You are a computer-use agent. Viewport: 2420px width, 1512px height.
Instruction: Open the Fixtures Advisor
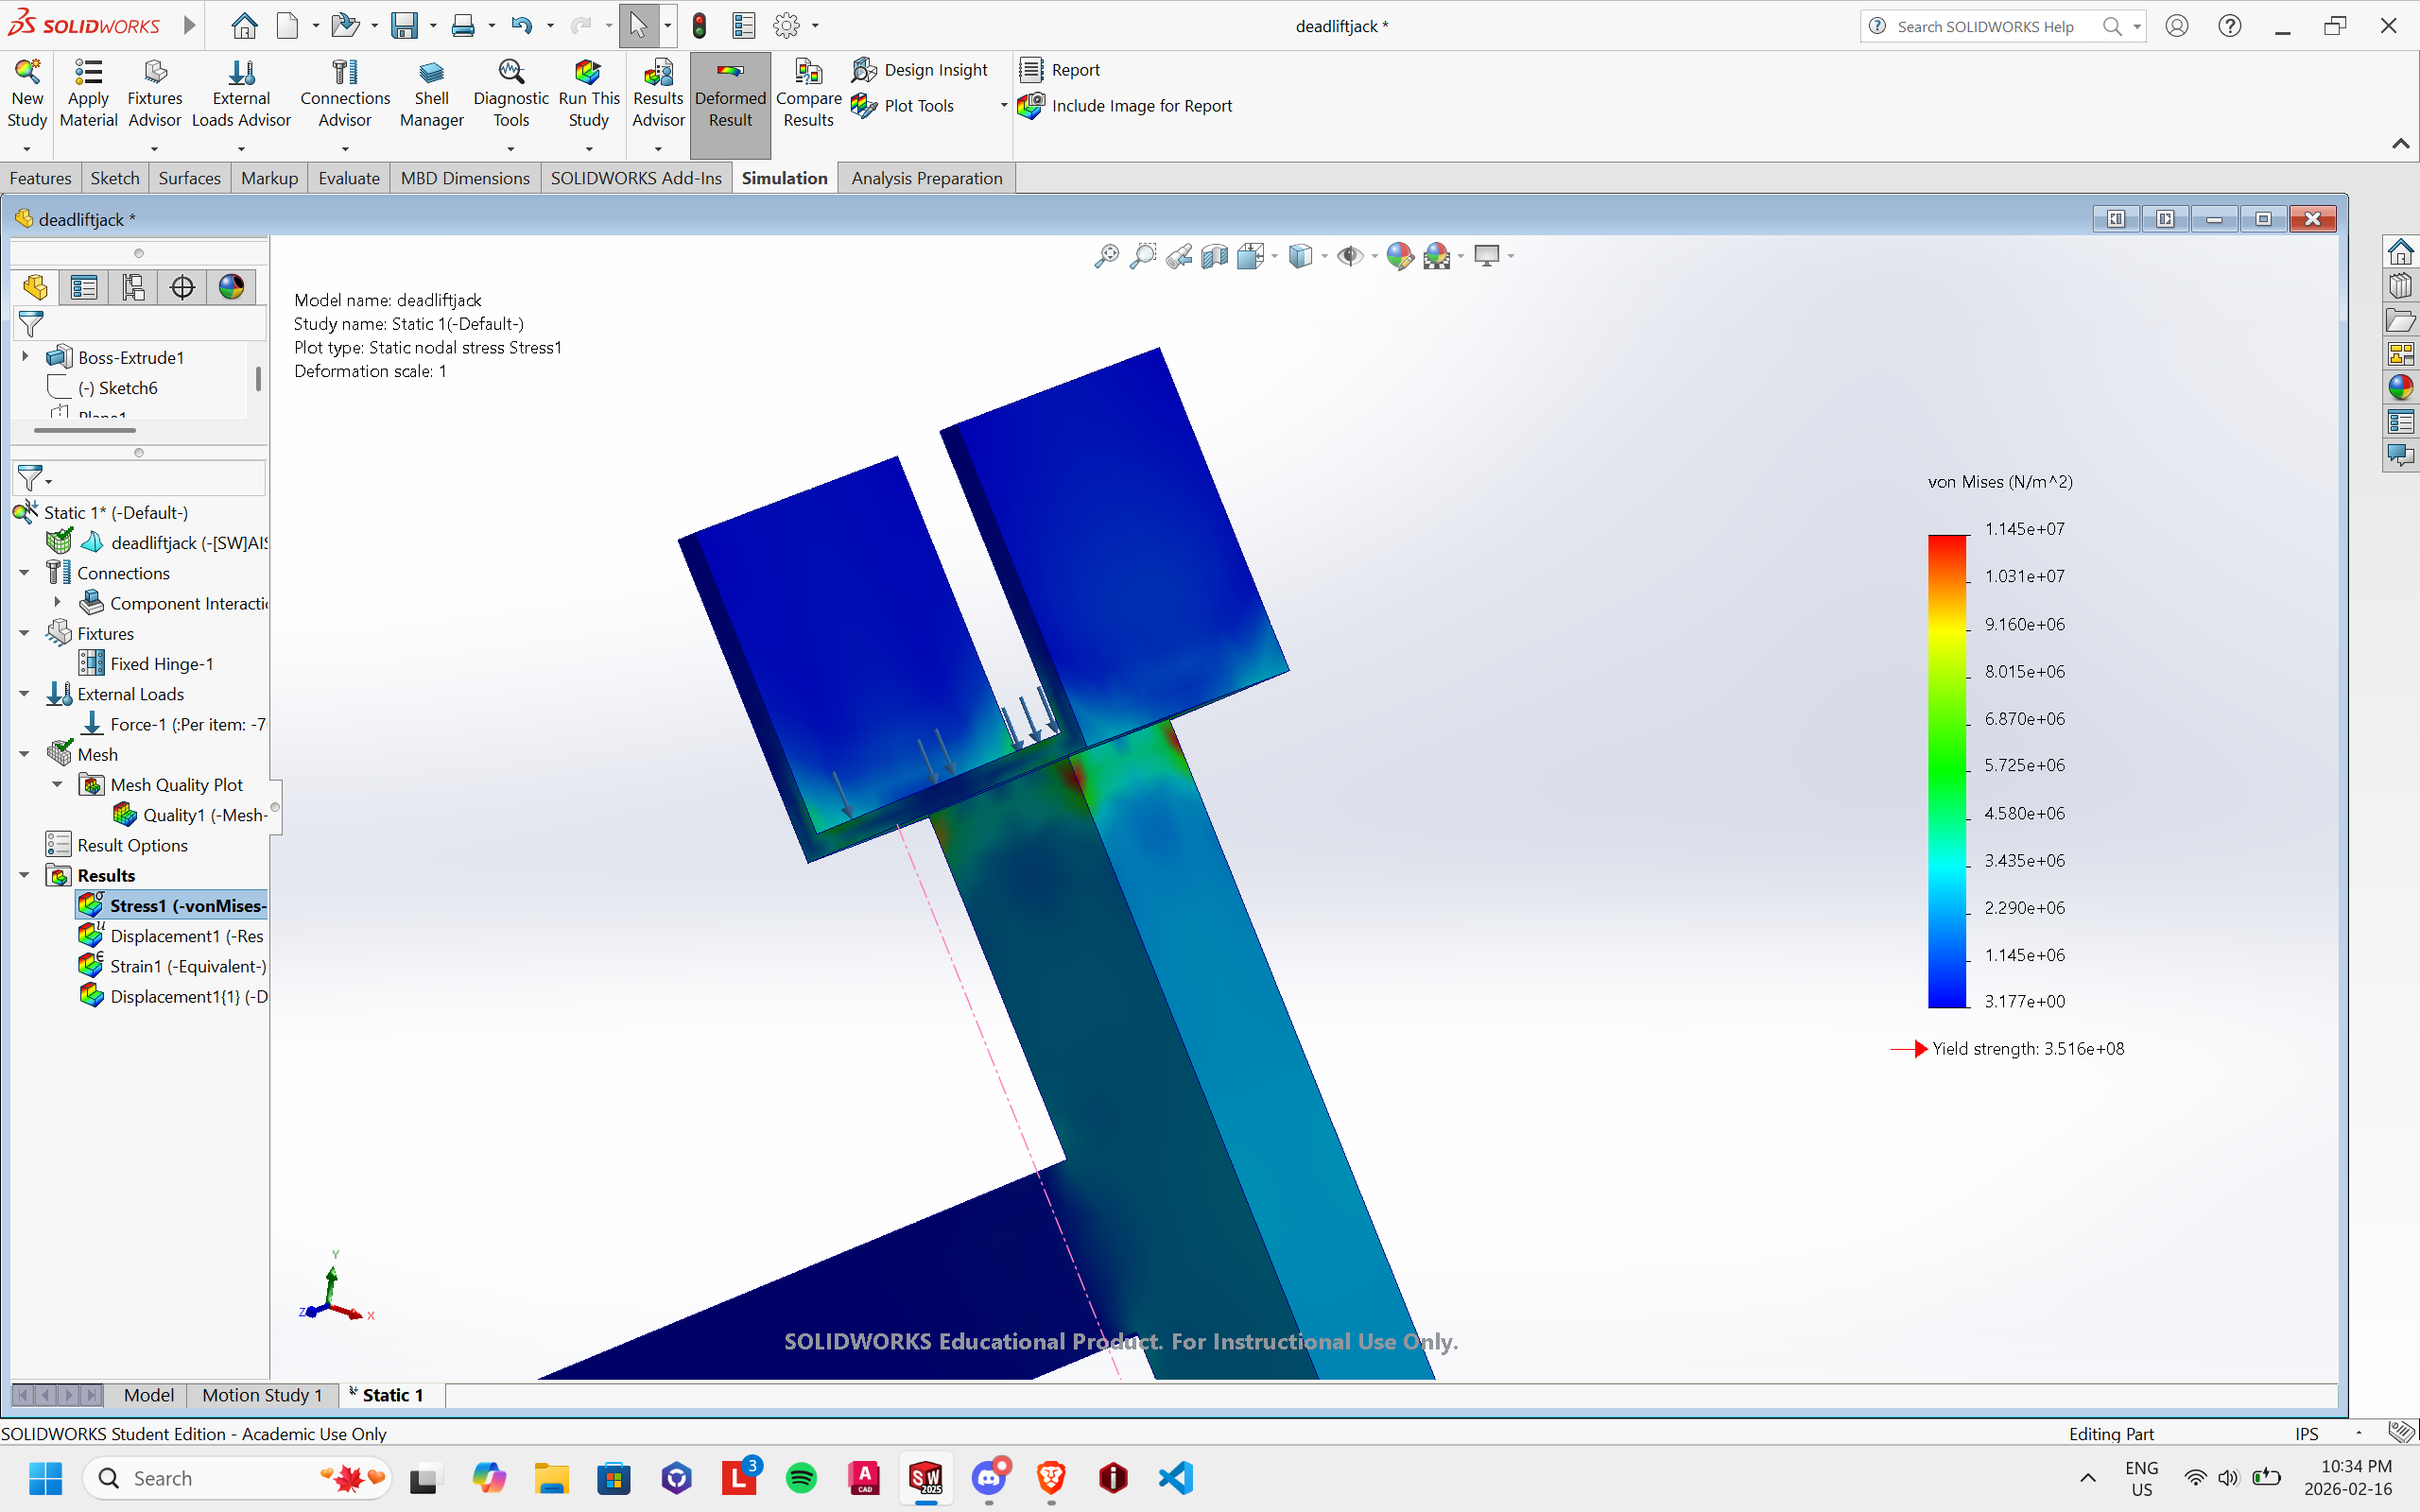155,94
